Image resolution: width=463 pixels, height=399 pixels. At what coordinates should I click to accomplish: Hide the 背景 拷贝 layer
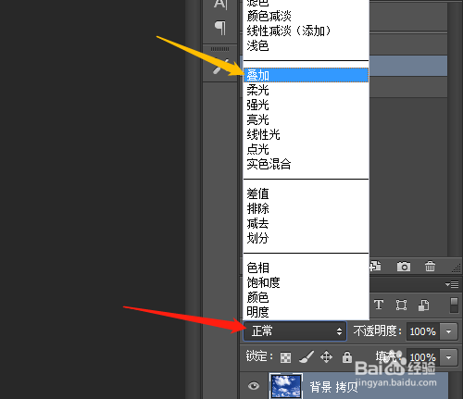[x=254, y=386]
